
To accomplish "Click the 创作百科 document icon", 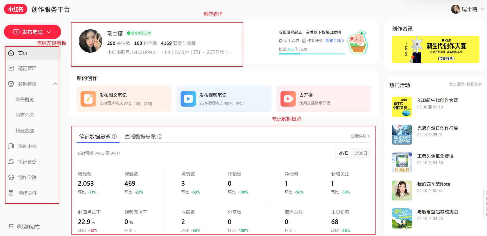I will [11, 193].
